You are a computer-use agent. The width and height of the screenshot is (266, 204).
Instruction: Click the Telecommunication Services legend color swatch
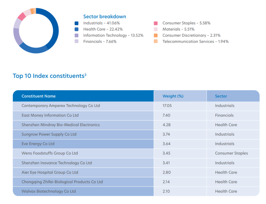coord(156,41)
